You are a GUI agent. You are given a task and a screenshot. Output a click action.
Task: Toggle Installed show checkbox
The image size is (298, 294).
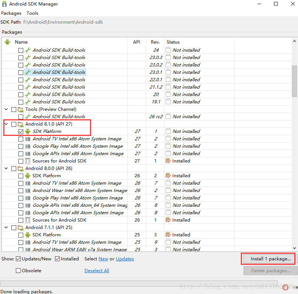tap(58, 259)
